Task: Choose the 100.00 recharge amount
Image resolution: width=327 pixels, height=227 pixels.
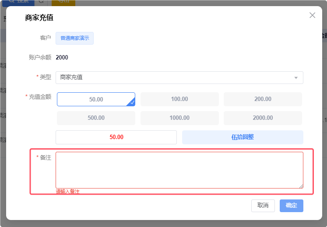Action: tap(179, 99)
